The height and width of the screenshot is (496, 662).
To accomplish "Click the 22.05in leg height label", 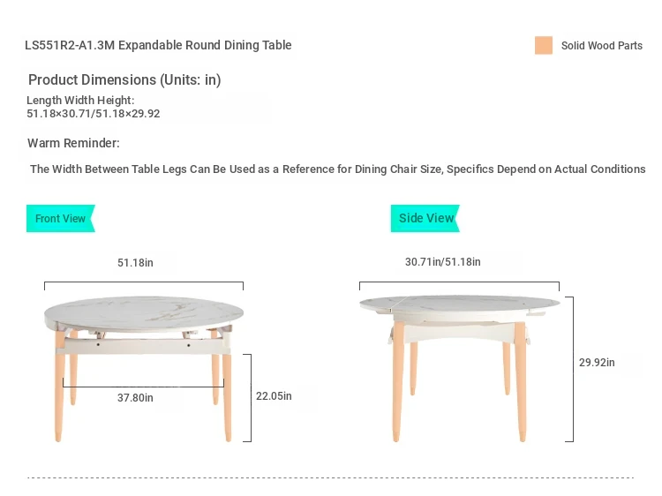I will (x=274, y=396).
